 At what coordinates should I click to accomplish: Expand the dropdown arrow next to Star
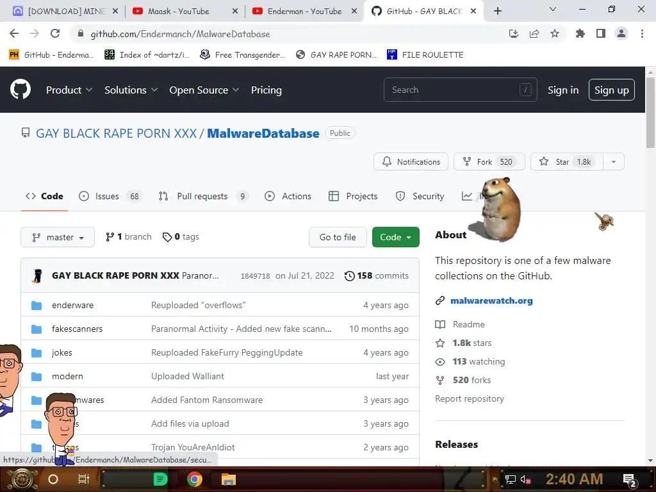pos(614,161)
